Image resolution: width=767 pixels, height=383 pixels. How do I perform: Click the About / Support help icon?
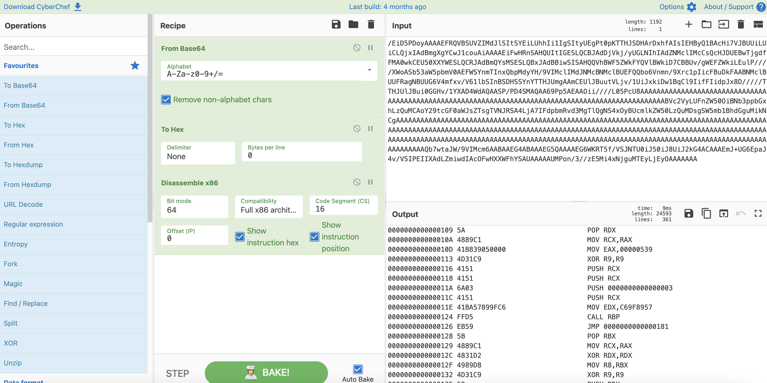pyautogui.click(x=761, y=7)
